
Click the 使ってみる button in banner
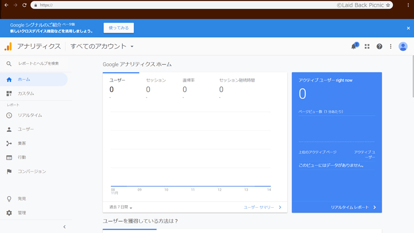tap(119, 28)
